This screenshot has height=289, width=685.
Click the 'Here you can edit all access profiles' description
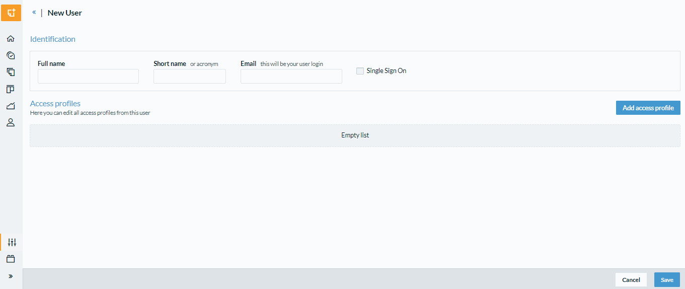pos(90,113)
